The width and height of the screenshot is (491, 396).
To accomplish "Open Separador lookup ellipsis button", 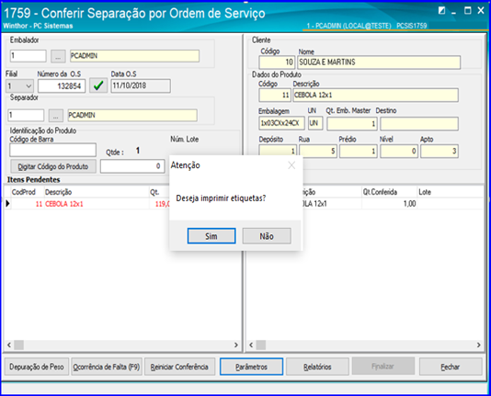I will (56, 116).
